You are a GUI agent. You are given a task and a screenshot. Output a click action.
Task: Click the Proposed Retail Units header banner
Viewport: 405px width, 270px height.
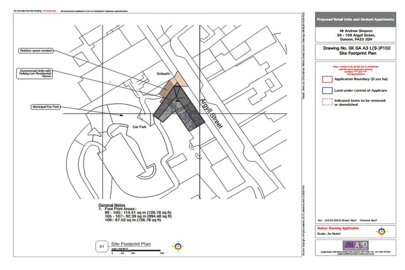point(355,19)
